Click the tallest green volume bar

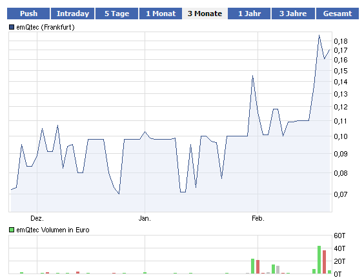pos(319,260)
